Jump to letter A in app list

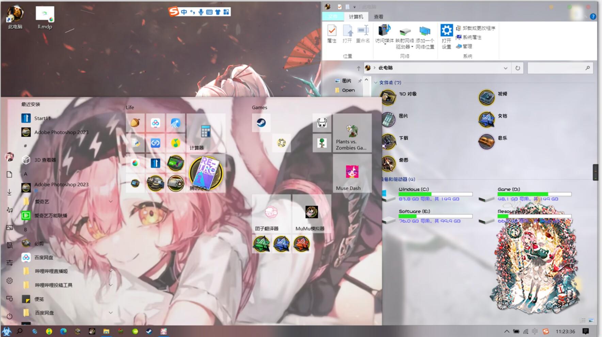pos(26,174)
